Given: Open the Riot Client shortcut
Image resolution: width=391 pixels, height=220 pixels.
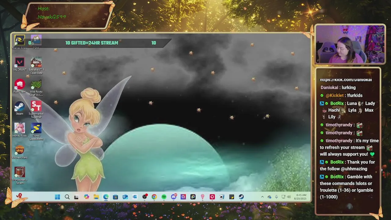Looking at the screenshot, I should [x=20, y=86].
